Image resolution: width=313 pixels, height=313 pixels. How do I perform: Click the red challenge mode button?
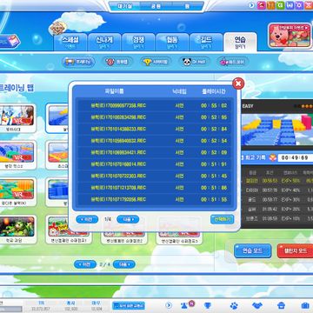pyautogui.click(x=295, y=251)
